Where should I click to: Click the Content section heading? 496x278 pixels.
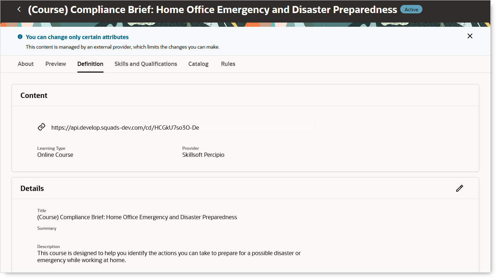34,95
